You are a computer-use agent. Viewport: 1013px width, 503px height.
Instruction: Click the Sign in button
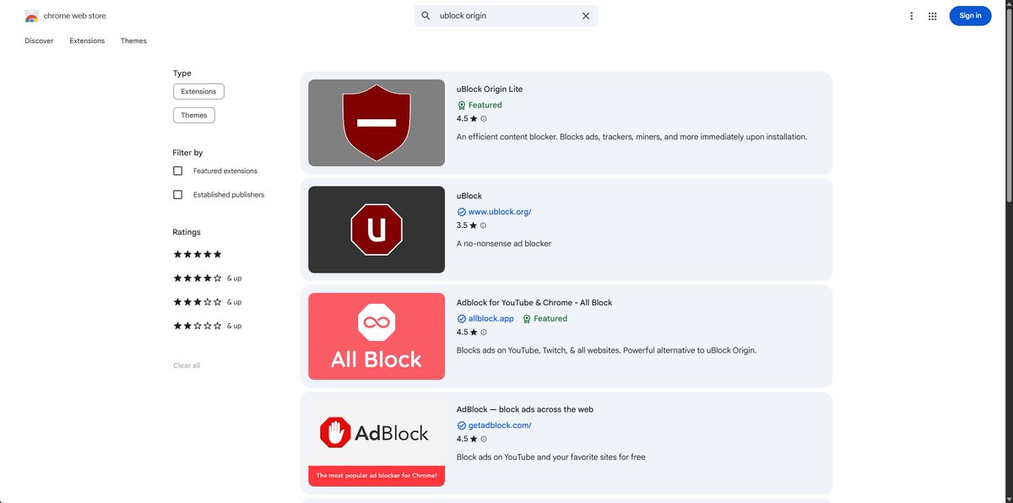(x=970, y=16)
